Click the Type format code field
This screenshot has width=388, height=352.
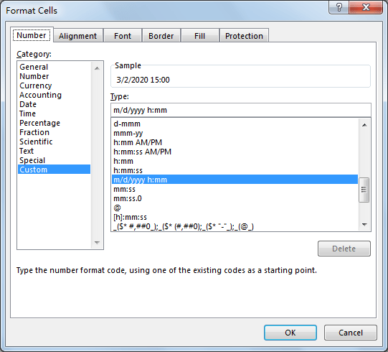240,110
